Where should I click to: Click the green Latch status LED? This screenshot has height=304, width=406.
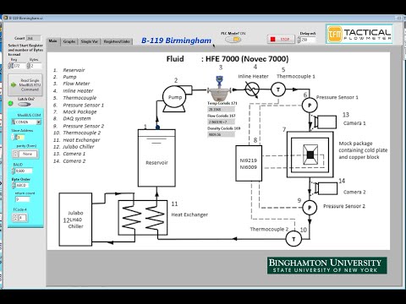coord(11,103)
